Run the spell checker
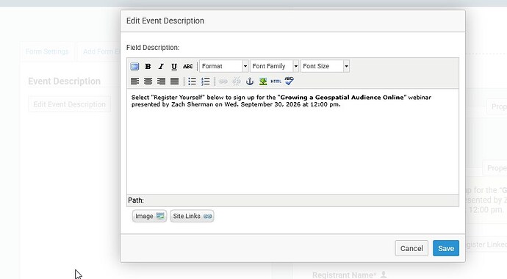This screenshot has width=507, height=279. (289, 81)
